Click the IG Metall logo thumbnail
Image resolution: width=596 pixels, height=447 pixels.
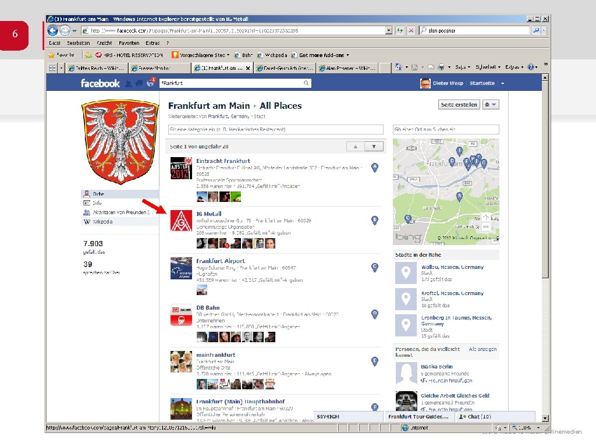pos(182,221)
